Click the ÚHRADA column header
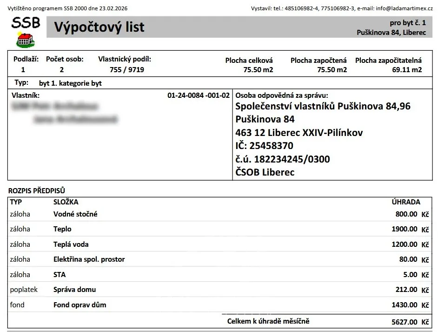The width and height of the screenshot is (438, 332). (x=406, y=202)
